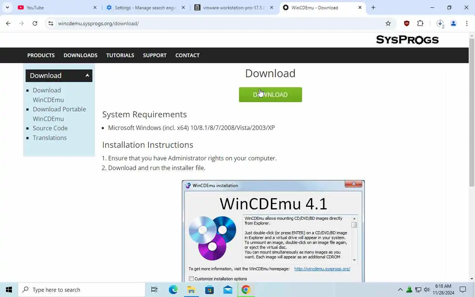475x297 pixels.
Task: Open the tab search dropdown arrow
Action: click(7, 7)
